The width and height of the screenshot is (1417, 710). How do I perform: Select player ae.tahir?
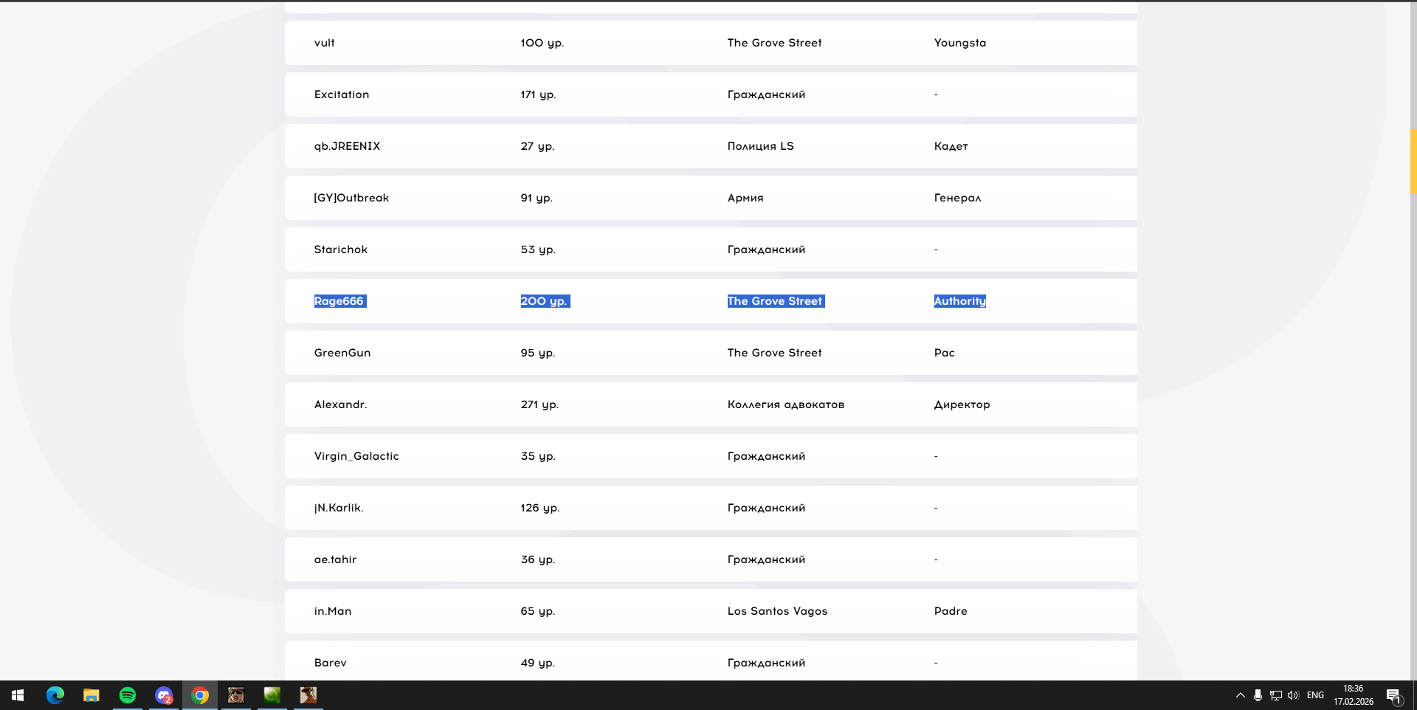coord(335,559)
